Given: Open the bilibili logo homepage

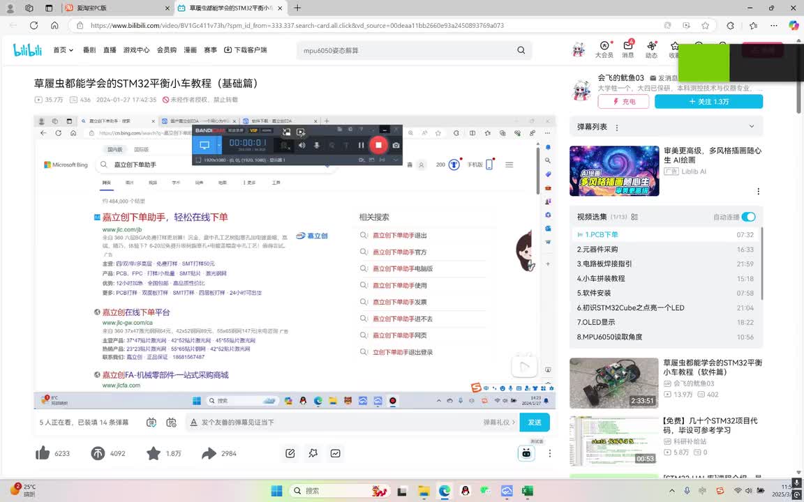Looking at the screenshot, I should point(27,50).
